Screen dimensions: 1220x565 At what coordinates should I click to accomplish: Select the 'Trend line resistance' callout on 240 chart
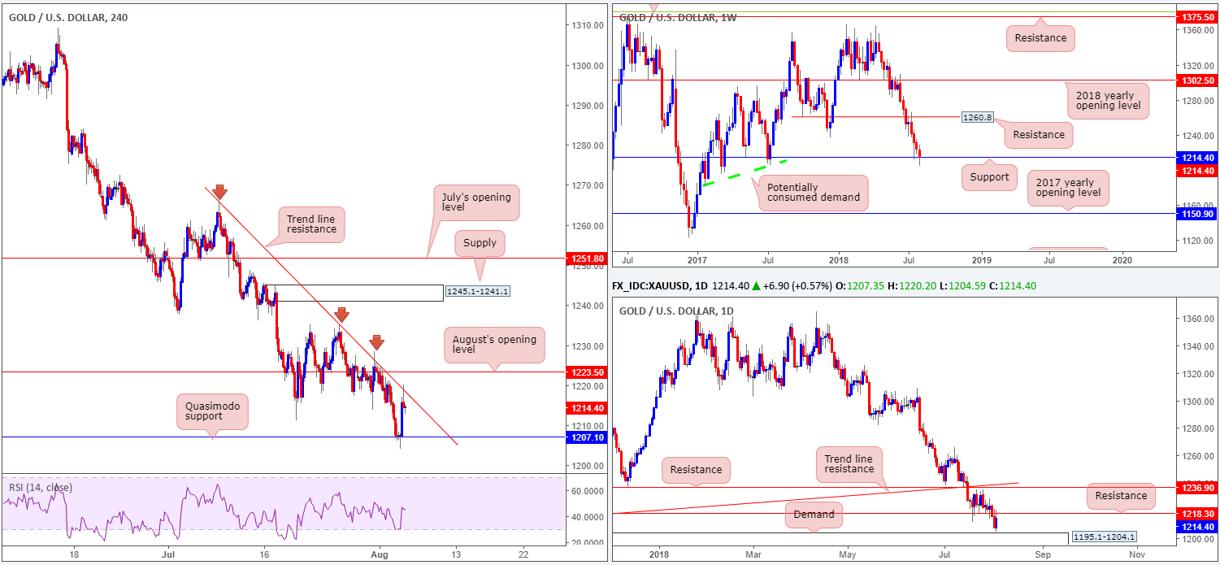(310, 225)
